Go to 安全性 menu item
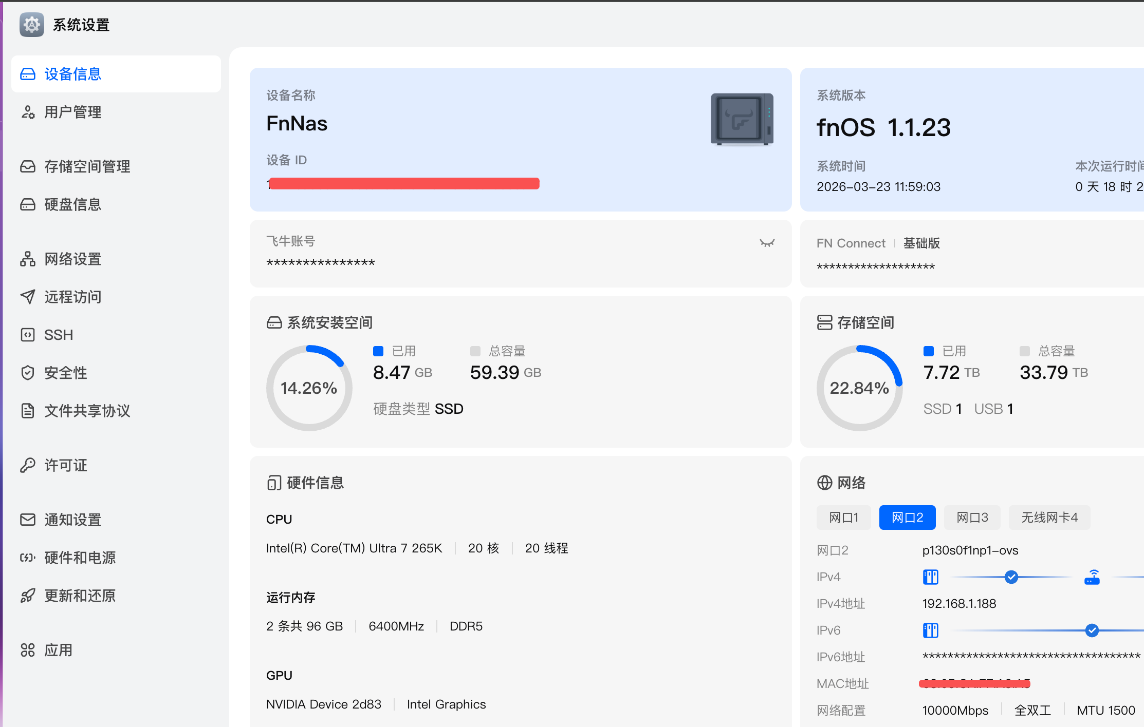 116,373
